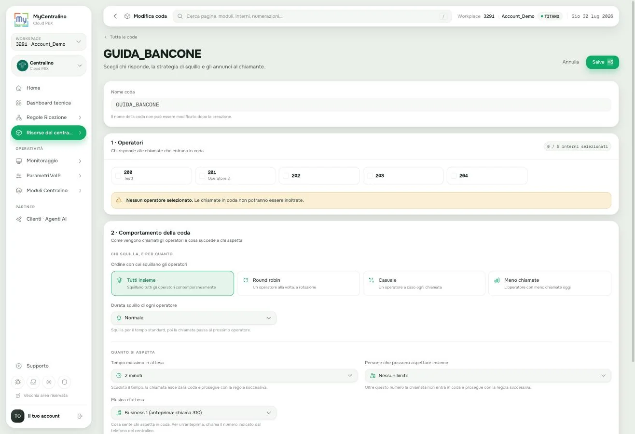The image size is (635, 434).
Task: Expand the Parametri VoIP chevron
Action: pyautogui.click(x=80, y=176)
